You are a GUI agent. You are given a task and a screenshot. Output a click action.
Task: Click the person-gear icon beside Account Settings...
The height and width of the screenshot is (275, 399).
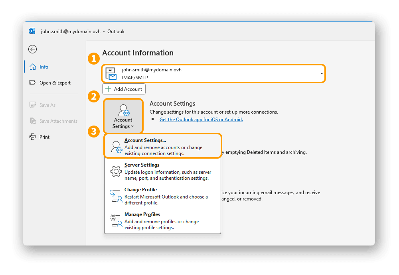(x=117, y=147)
